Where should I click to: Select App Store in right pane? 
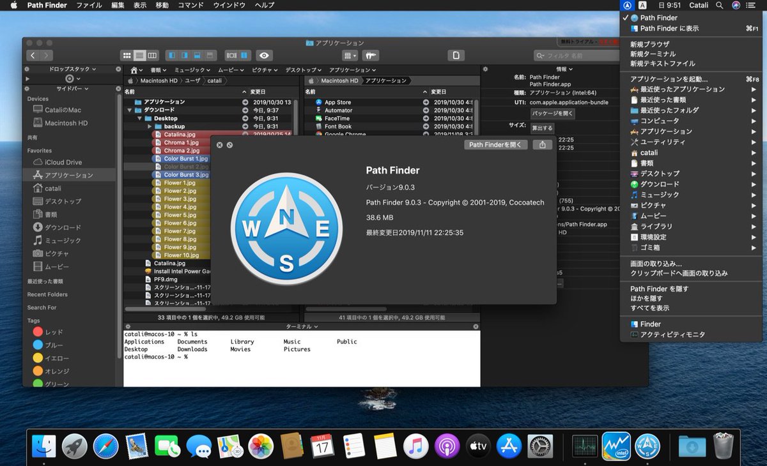click(337, 102)
